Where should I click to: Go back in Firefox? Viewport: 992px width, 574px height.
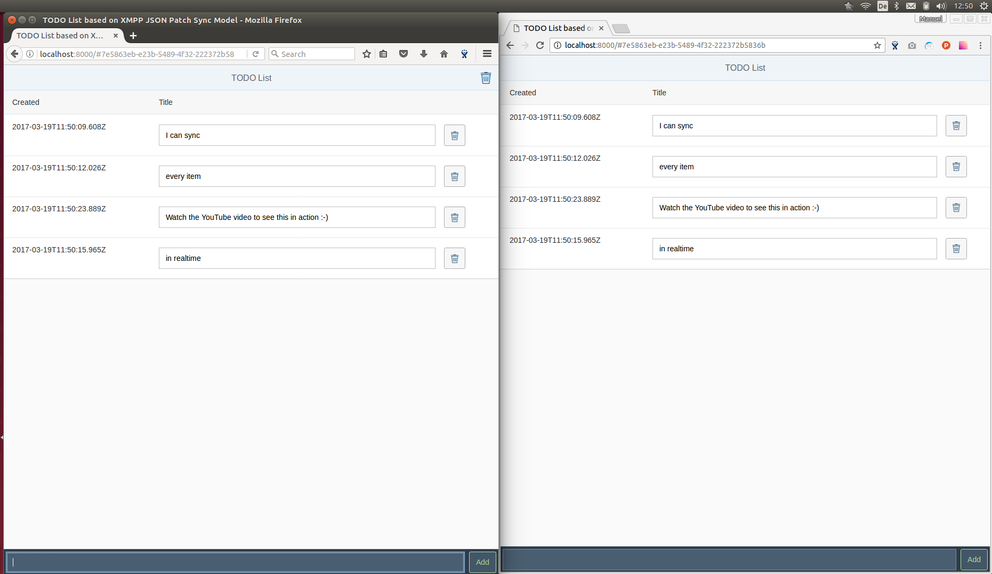[14, 54]
